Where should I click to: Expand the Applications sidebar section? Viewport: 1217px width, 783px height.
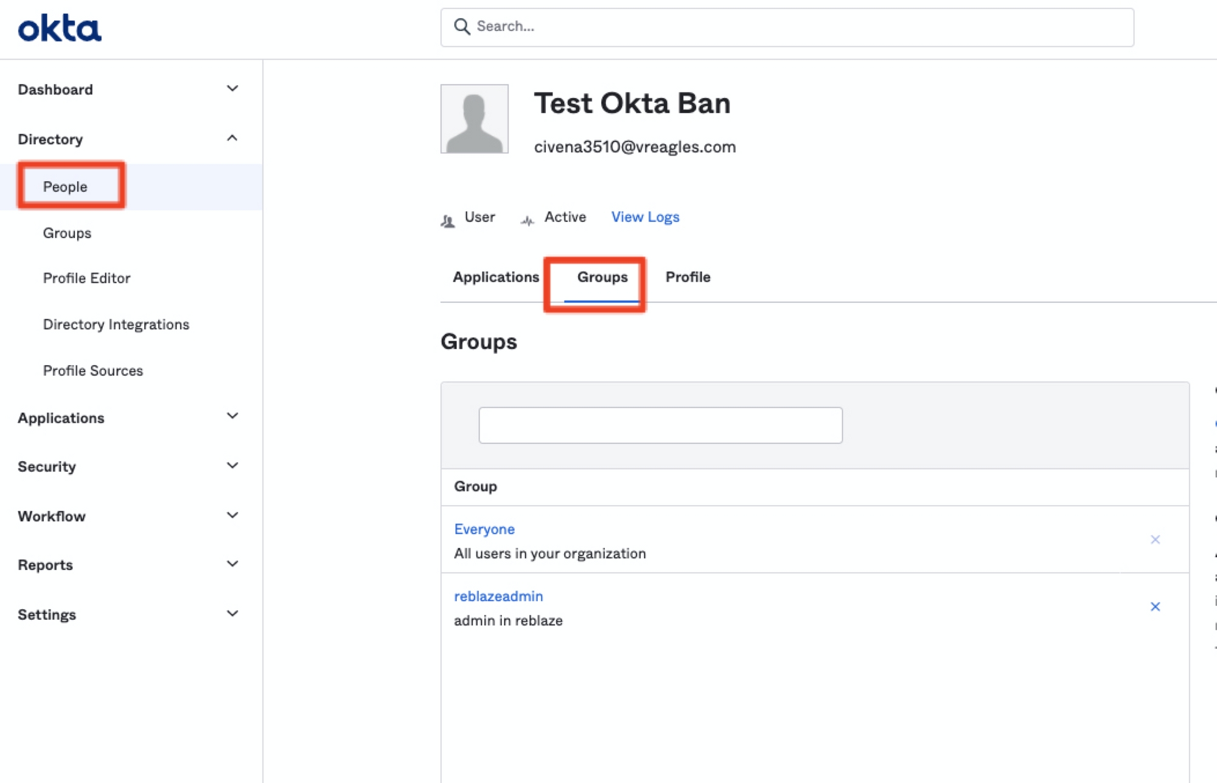pyautogui.click(x=232, y=417)
